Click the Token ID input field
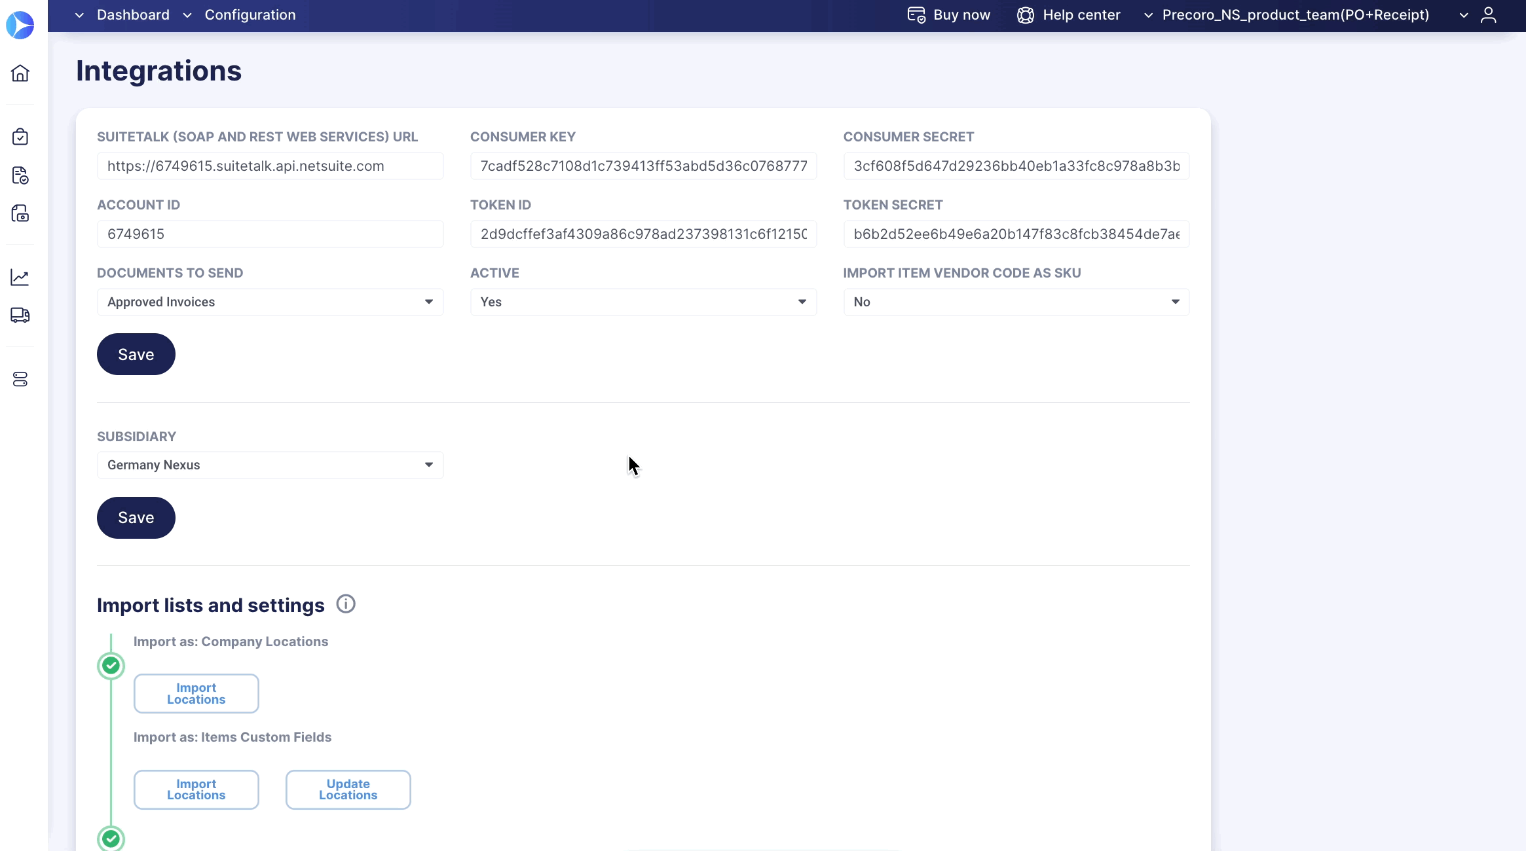 pos(643,234)
